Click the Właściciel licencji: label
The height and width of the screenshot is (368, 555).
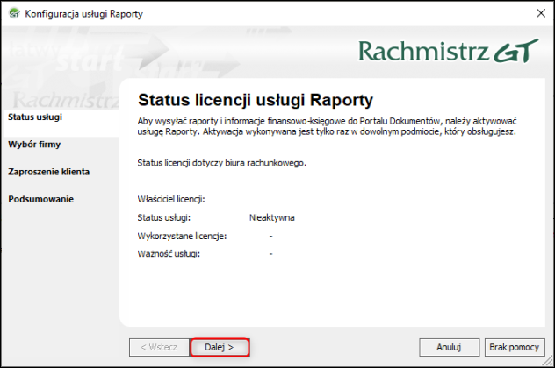coord(171,199)
